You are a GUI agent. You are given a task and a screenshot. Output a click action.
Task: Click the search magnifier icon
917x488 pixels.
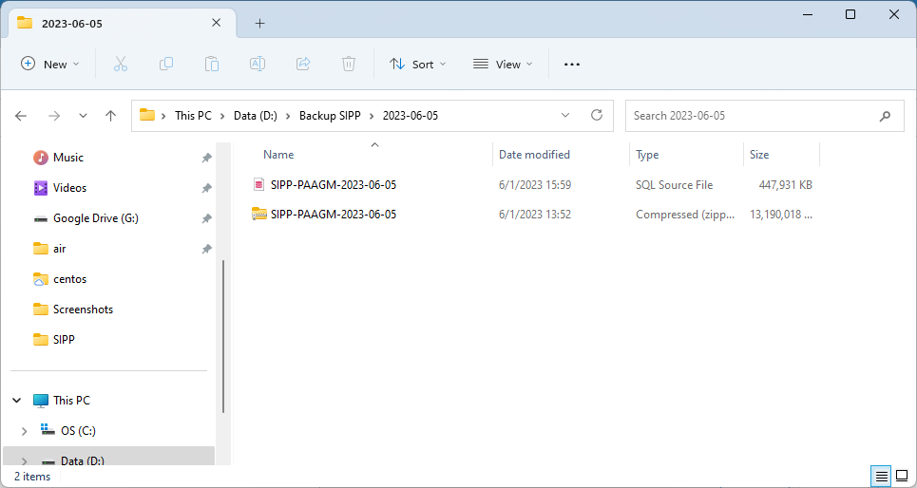[885, 116]
